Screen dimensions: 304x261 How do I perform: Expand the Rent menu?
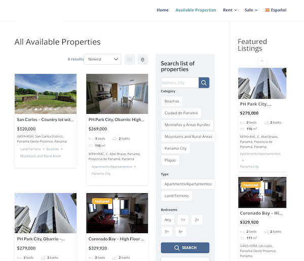point(230,10)
